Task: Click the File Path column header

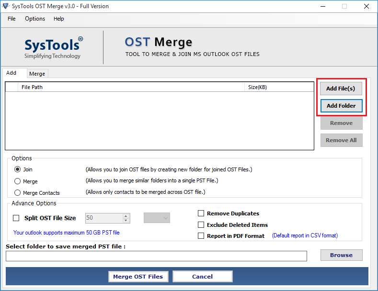Action: click(131, 87)
